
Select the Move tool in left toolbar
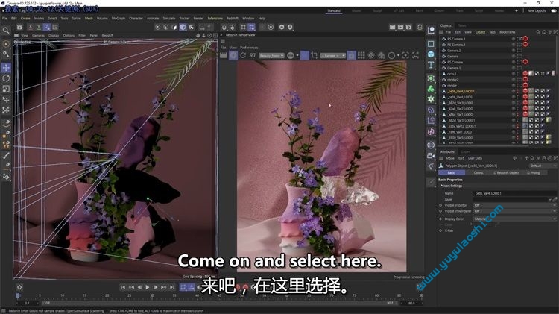click(x=6, y=67)
